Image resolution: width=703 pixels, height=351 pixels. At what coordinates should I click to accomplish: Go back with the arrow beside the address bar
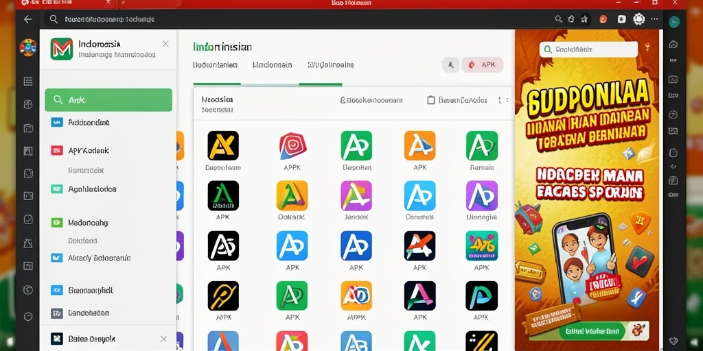point(27,19)
